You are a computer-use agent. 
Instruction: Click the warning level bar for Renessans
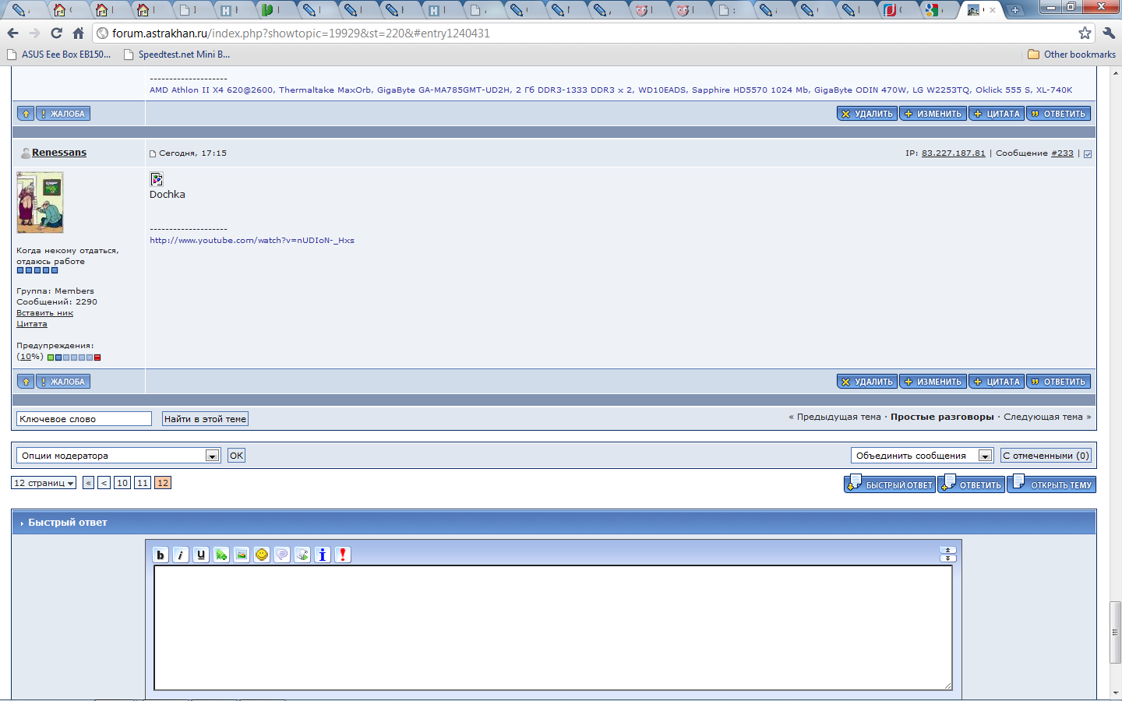pos(74,358)
